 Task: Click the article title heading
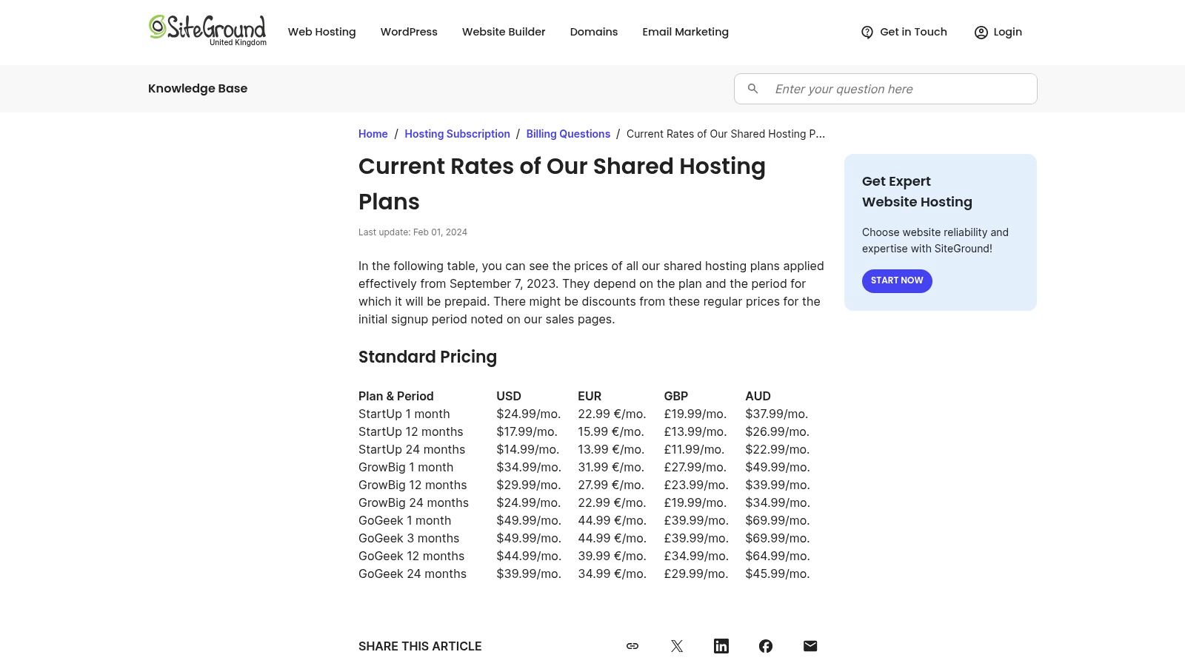pos(562,184)
